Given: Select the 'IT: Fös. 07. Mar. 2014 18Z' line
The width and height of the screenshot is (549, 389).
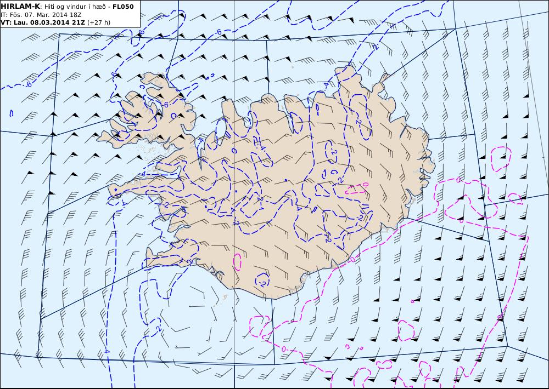Looking at the screenshot, I should point(41,15).
